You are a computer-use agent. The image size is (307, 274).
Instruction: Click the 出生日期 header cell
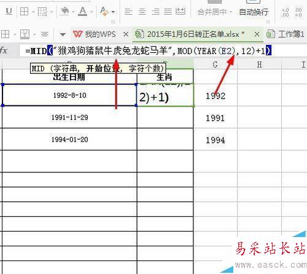69,77
